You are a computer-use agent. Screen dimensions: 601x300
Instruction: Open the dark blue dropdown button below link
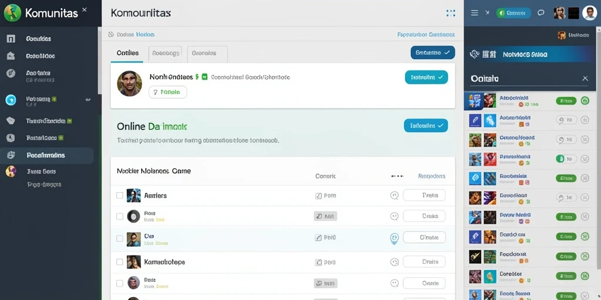pos(433,53)
